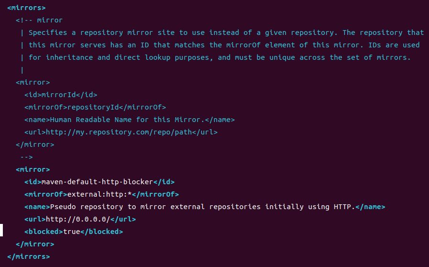The height and width of the screenshot is (267, 429).
Task: Click the comment end marker -->
Action: pos(27,157)
